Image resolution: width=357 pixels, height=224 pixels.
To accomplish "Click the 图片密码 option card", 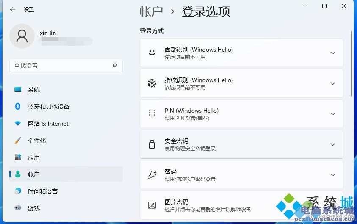I will point(241,205).
